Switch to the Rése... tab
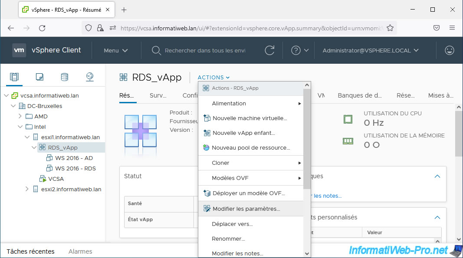Screen dimensions: 463x258 405,95
